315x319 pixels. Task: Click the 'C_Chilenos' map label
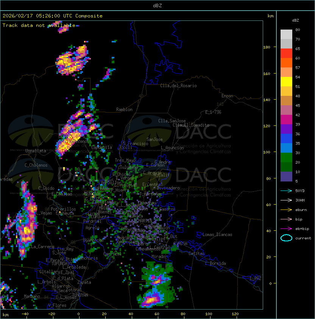(x=36, y=165)
